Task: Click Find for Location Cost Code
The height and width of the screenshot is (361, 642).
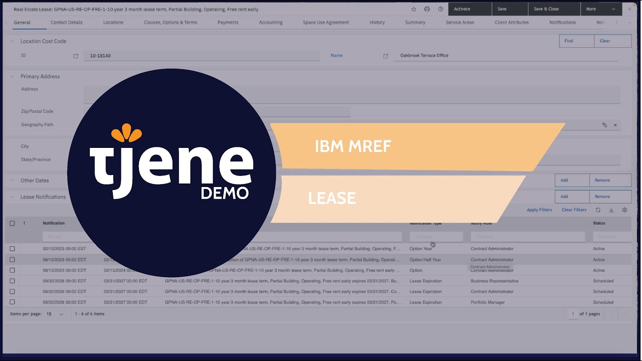Action: tap(577, 41)
